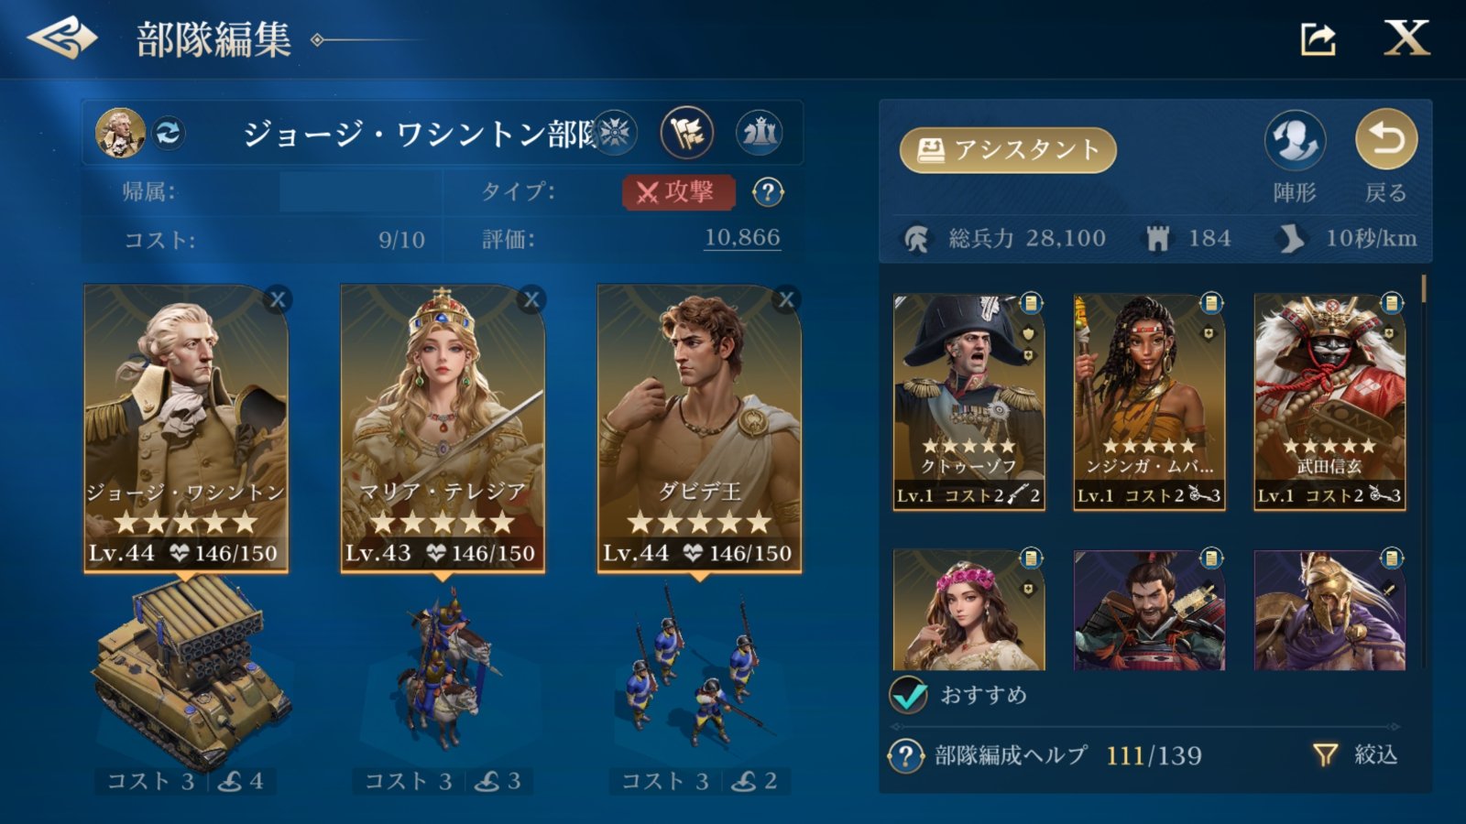
Task: Select the 武田信玄 hero card
Action: [1329, 402]
